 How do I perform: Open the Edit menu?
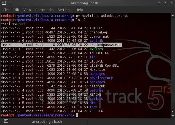pos(16,10)
